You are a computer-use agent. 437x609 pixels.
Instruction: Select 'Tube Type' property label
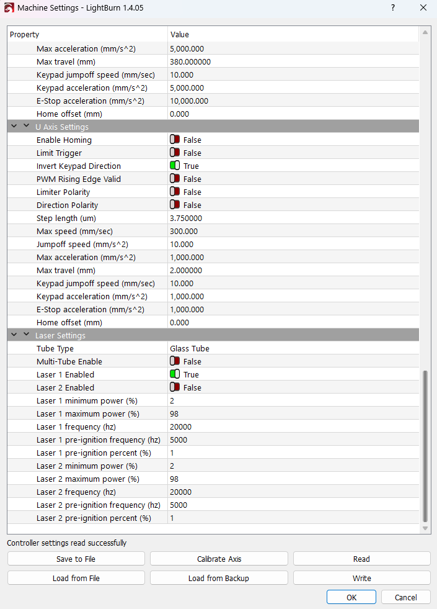click(x=55, y=348)
